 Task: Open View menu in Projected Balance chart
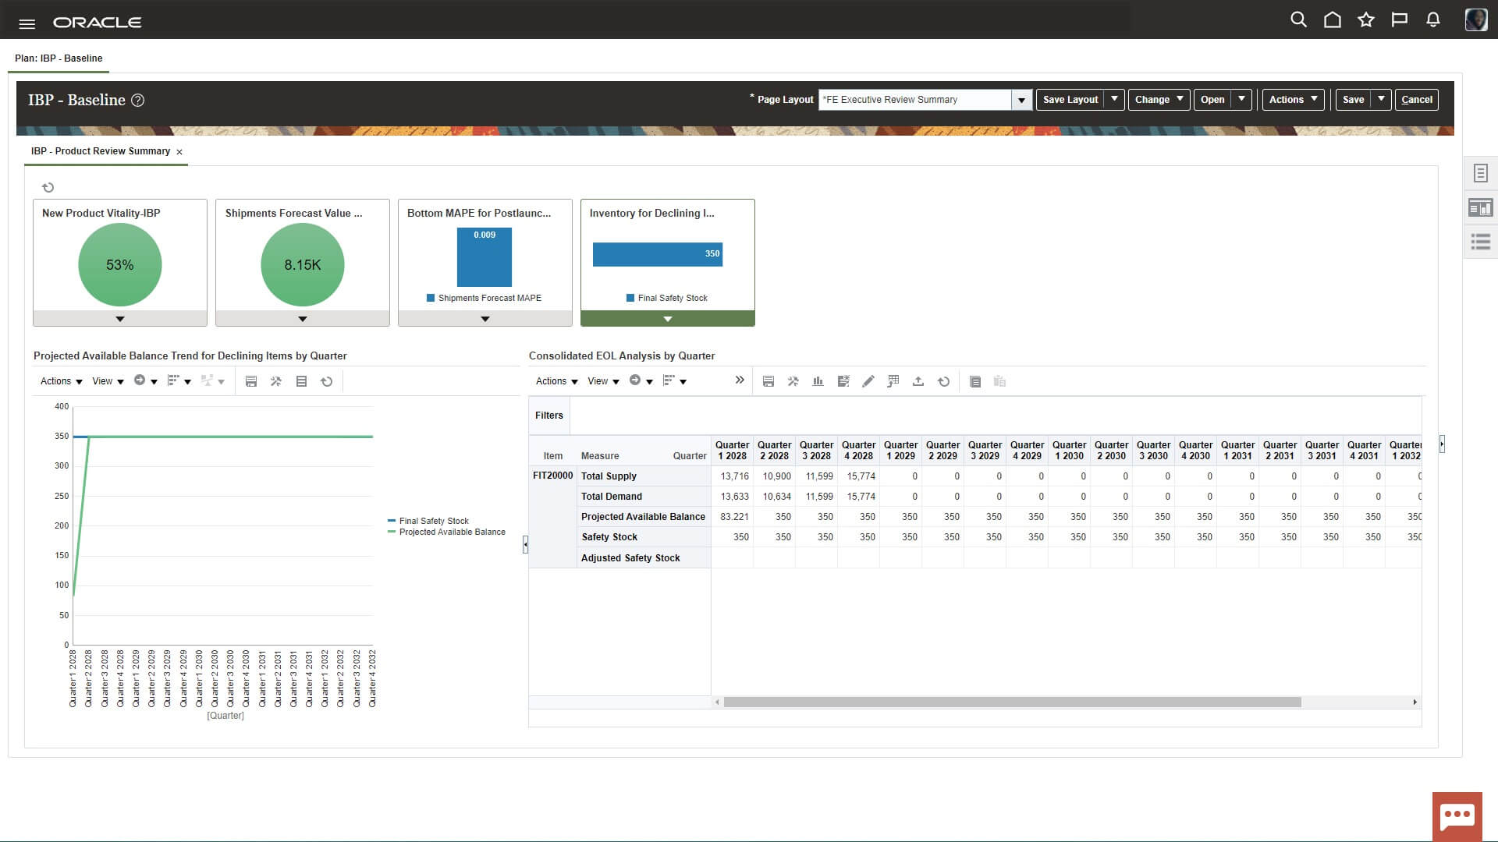coord(108,381)
